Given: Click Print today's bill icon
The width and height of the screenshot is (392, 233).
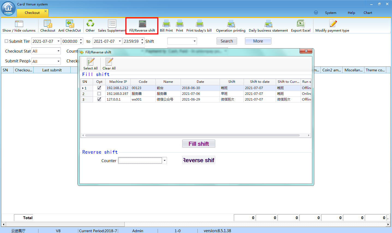Looking at the screenshot, I should pyautogui.click(x=199, y=26).
